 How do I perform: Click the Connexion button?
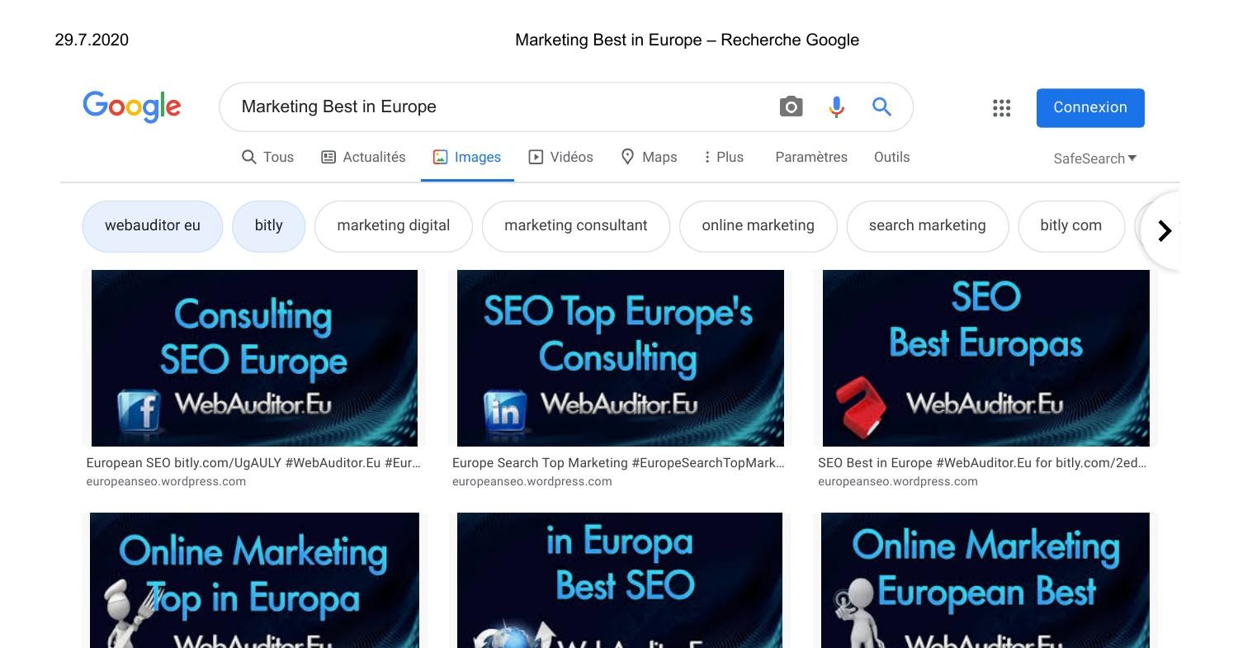[1089, 107]
